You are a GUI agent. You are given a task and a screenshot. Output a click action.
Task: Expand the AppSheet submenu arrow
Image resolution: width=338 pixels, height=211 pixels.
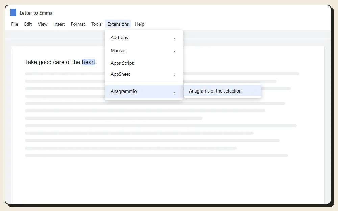174,75
